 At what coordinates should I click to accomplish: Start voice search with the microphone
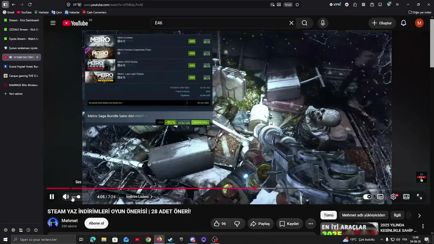coord(323,23)
